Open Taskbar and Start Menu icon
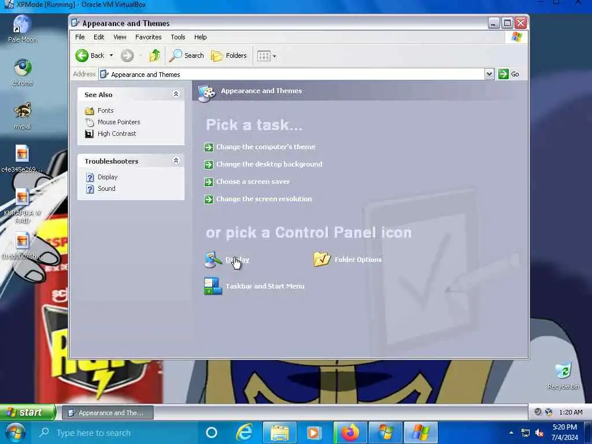Viewport: 592px width, 444px height. [x=213, y=286]
